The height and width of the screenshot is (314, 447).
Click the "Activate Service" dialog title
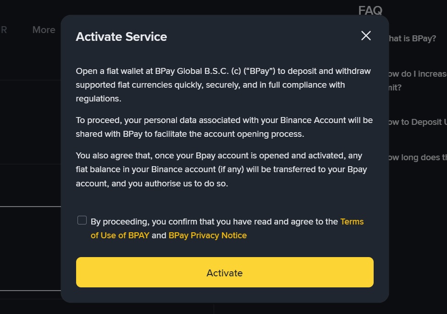[121, 37]
